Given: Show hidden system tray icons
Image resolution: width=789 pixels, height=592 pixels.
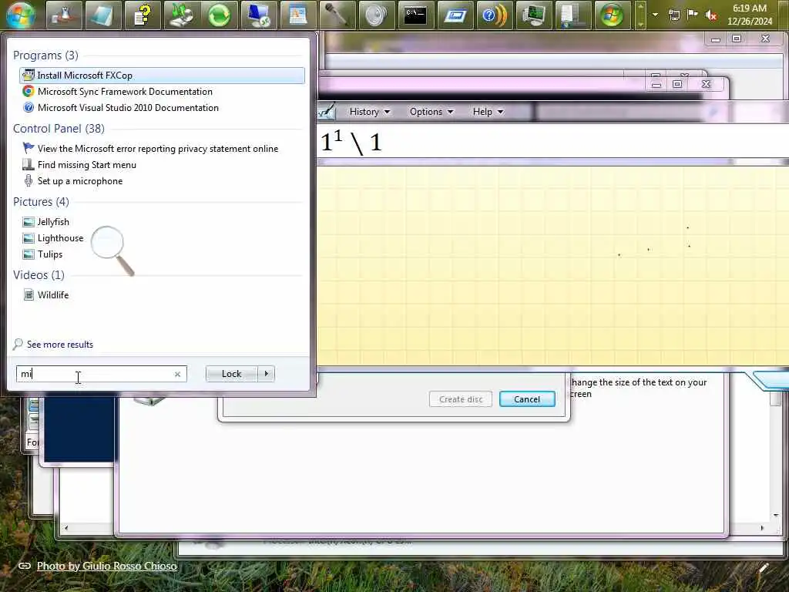Looking at the screenshot, I should tap(655, 15).
